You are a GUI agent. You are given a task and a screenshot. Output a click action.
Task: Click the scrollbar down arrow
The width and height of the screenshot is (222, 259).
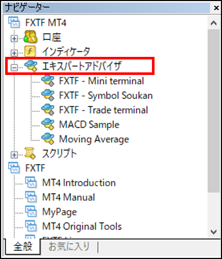click(x=214, y=232)
